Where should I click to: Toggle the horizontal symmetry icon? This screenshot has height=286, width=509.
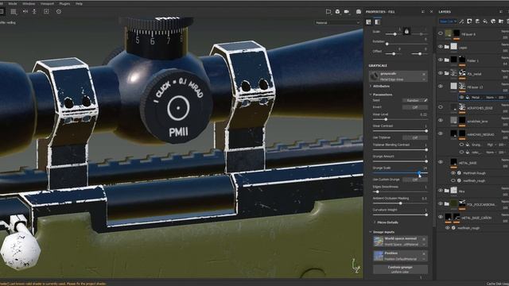tap(25, 11)
